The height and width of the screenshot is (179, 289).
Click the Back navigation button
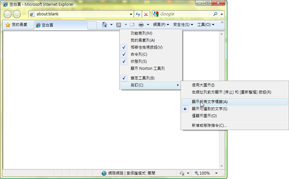(8, 14)
